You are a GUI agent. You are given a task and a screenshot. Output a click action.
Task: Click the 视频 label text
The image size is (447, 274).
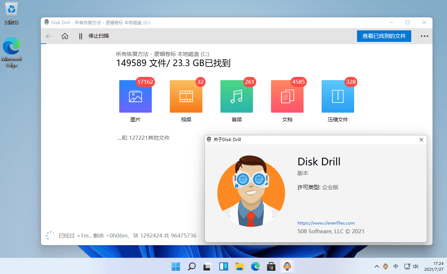[186, 119]
